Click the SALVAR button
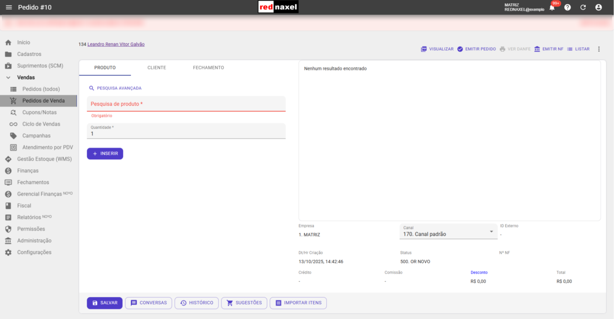 [x=105, y=303]
